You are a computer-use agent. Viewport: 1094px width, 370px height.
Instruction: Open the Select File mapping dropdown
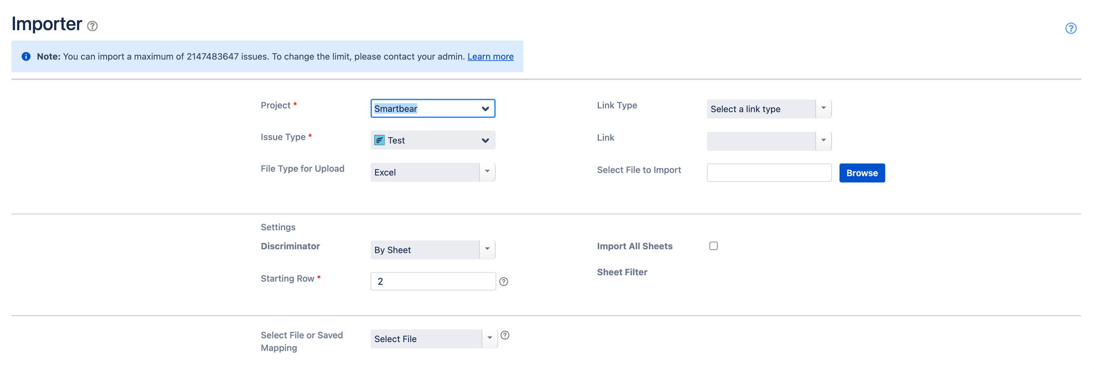pyautogui.click(x=434, y=339)
